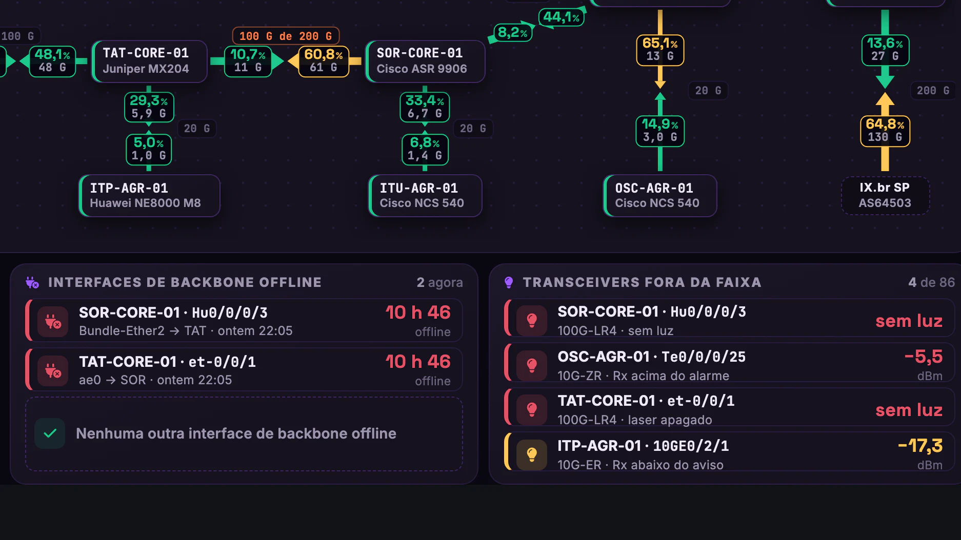Click the 33,4% 6,7 G link badge
The width and height of the screenshot is (961, 540).
425,107
